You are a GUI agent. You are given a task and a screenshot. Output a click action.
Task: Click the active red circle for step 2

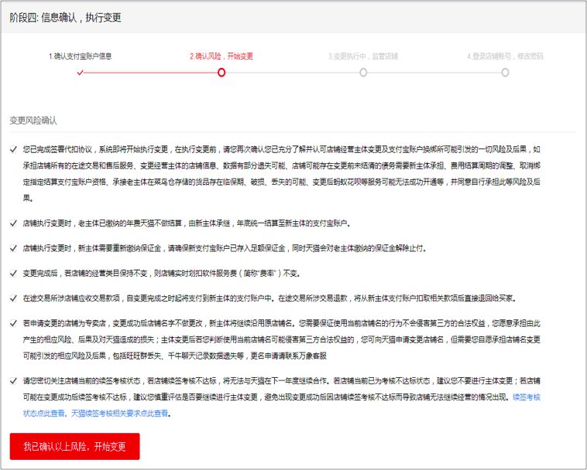coord(221,73)
